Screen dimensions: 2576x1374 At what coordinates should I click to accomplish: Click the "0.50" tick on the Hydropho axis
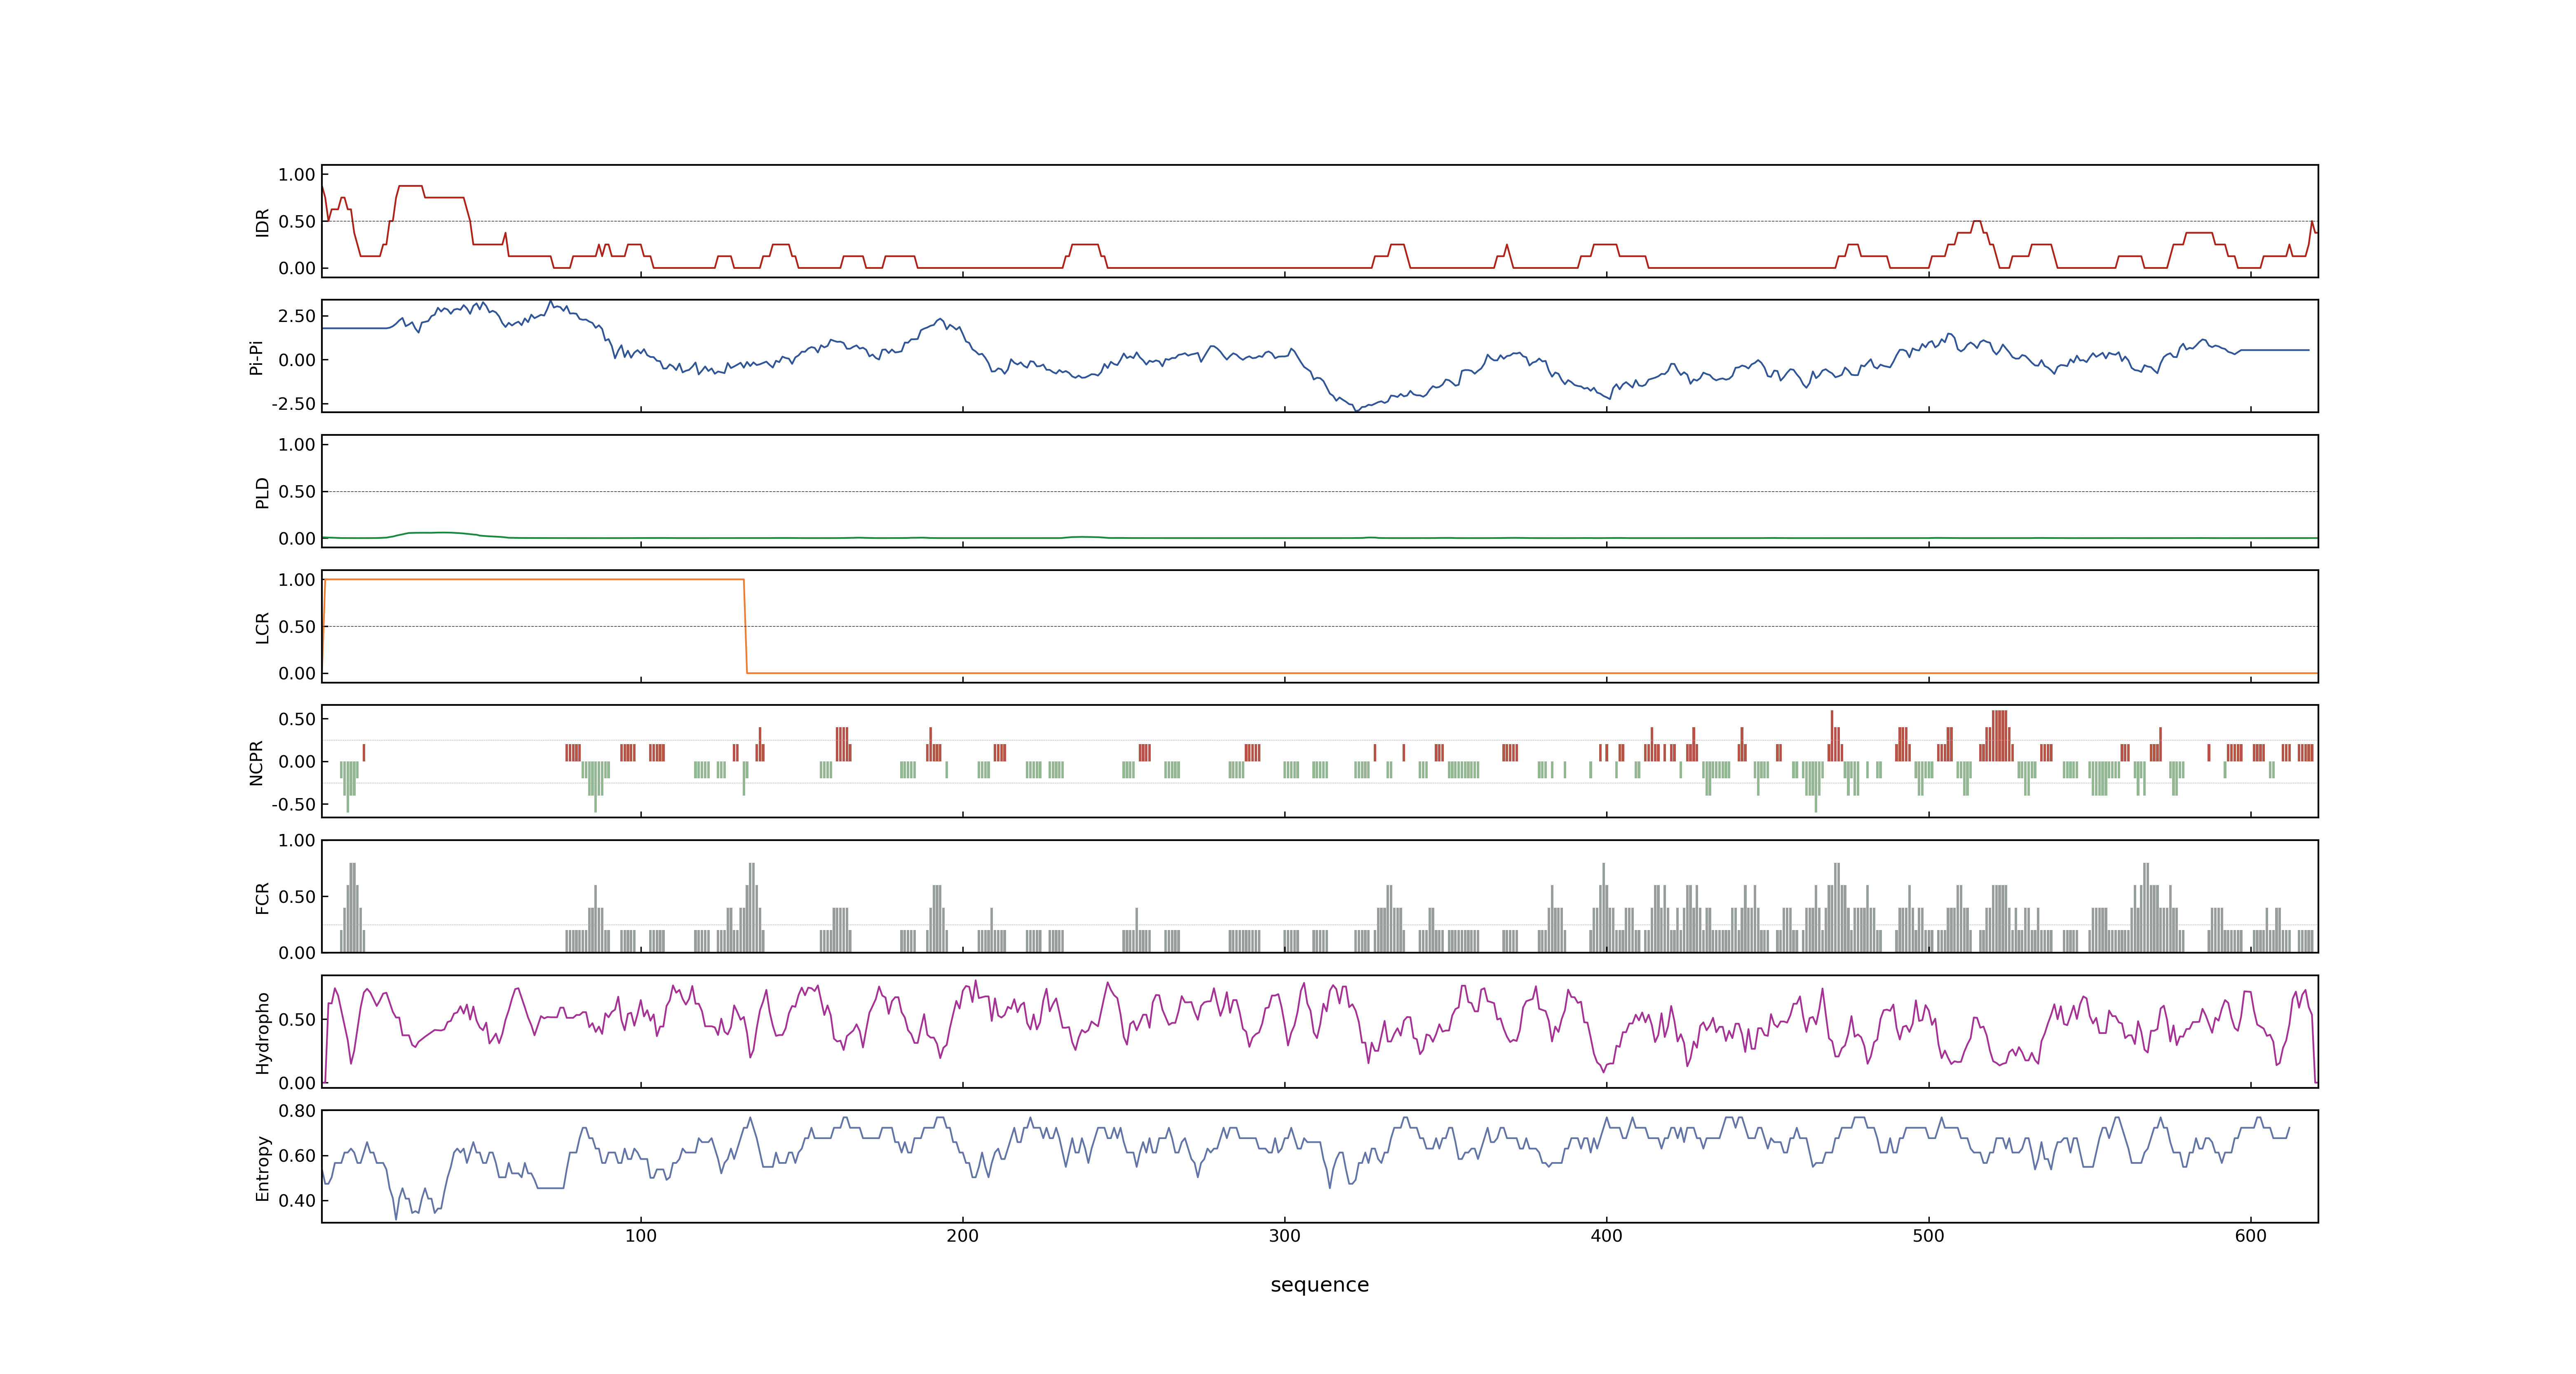(x=297, y=1020)
